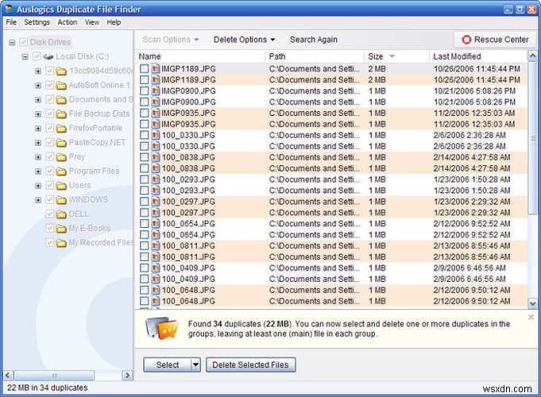Image resolution: width=541 pixels, height=397 pixels.
Task: Click the Program Files folder icon
Action: pyautogui.click(x=61, y=171)
